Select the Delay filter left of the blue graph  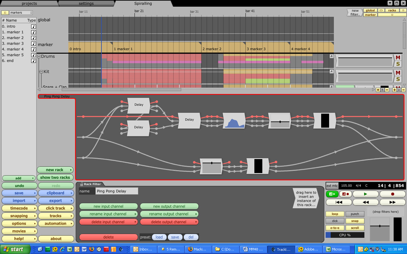[x=189, y=121]
